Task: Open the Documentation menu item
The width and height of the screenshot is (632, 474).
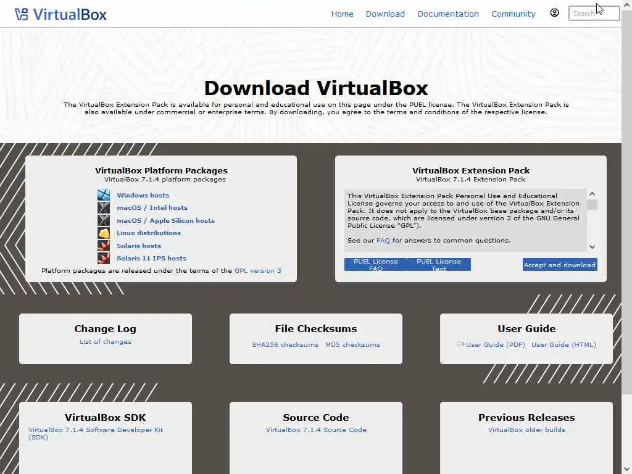Action: (x=448, y=14)
